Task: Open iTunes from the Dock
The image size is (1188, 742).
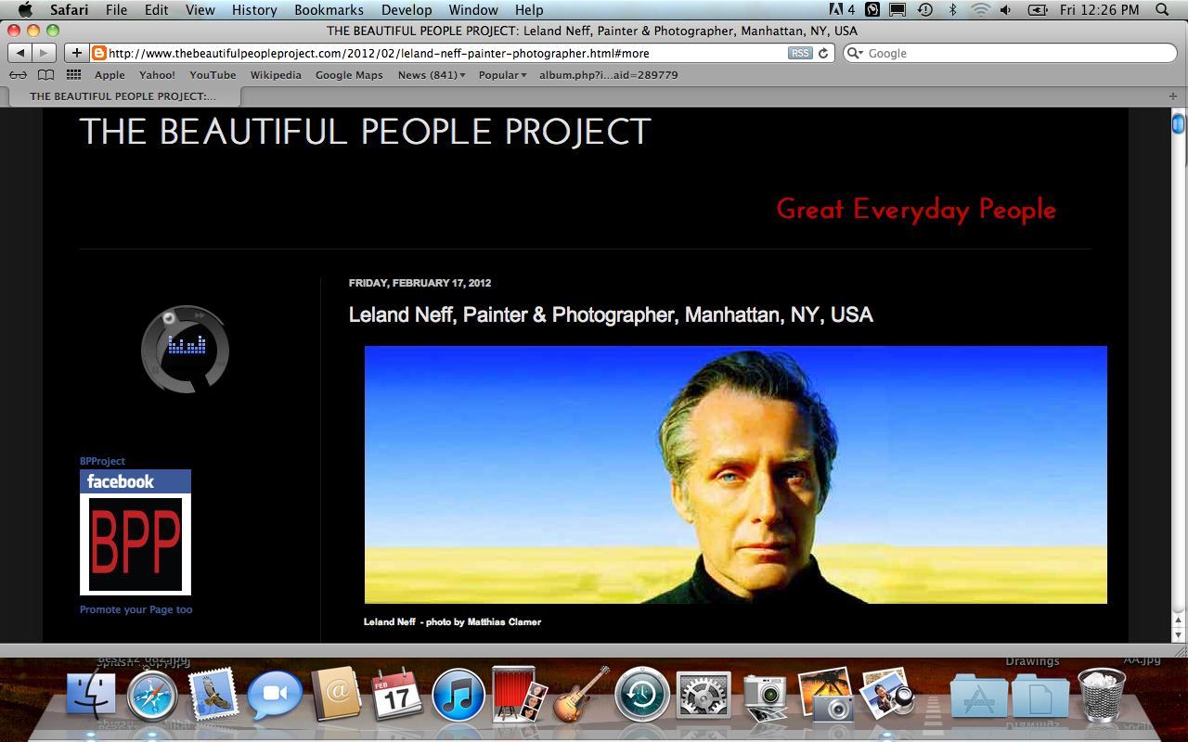Action: click(x=458, y=695)
